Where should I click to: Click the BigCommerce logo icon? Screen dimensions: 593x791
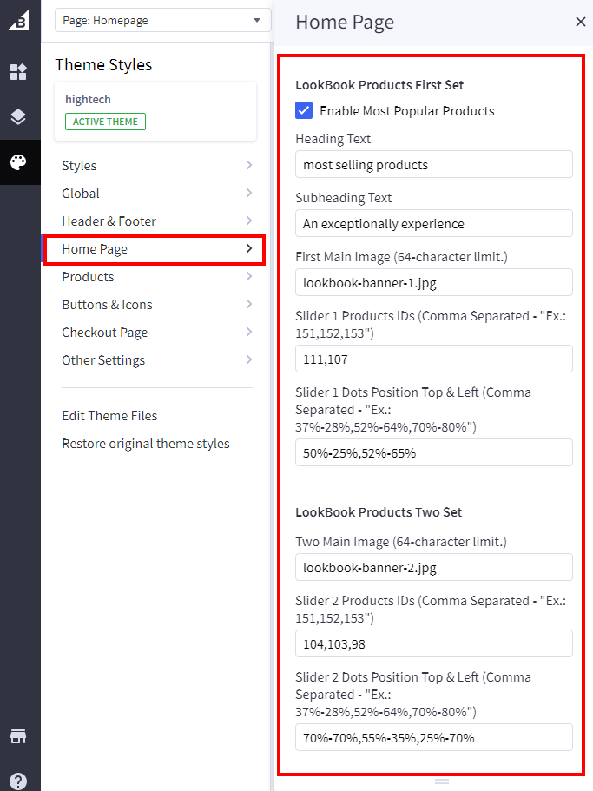click(18, 19)
